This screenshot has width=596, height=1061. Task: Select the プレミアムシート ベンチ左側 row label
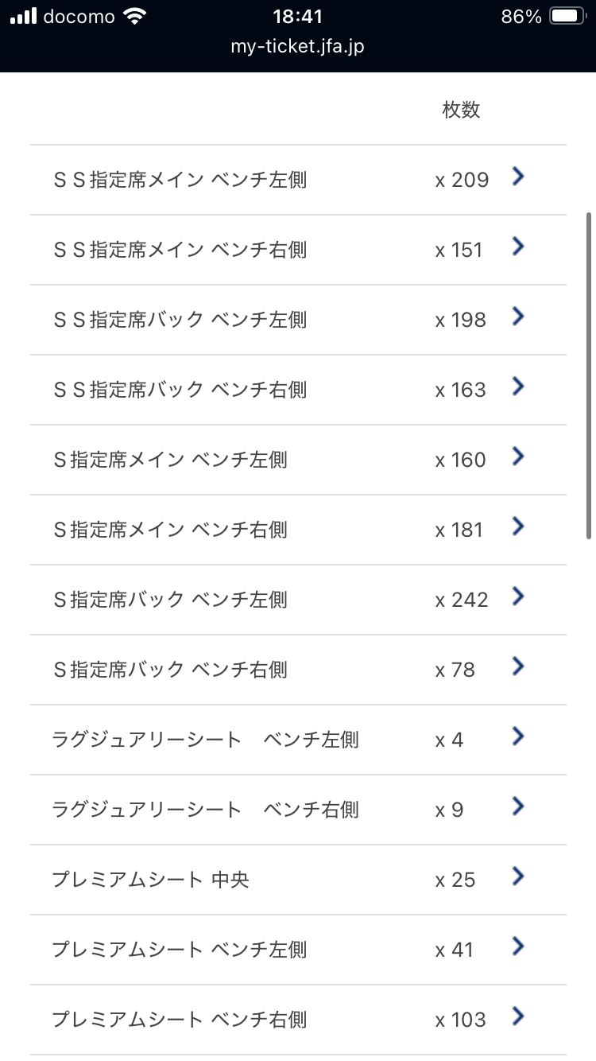(x=179, y=950)
